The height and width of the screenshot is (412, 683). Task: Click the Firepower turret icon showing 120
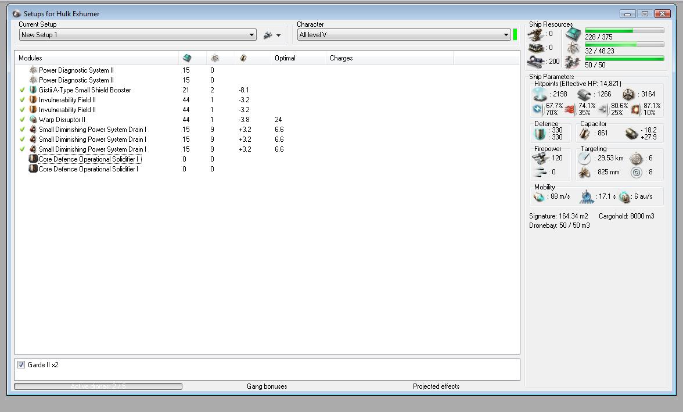pos(541,158)
